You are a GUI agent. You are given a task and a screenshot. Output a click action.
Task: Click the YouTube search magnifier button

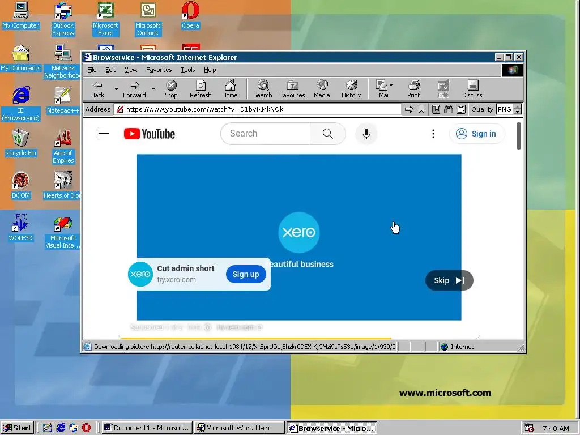(x=328, y=134)
